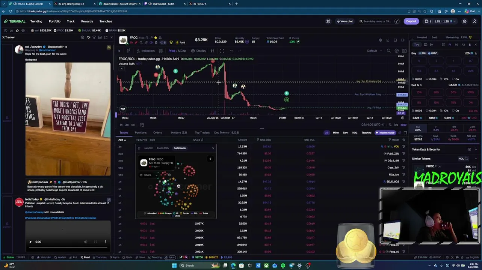Open the 1s timeframe selector
The height and width of the screenshot is (270, 482).
coord(119,51)
